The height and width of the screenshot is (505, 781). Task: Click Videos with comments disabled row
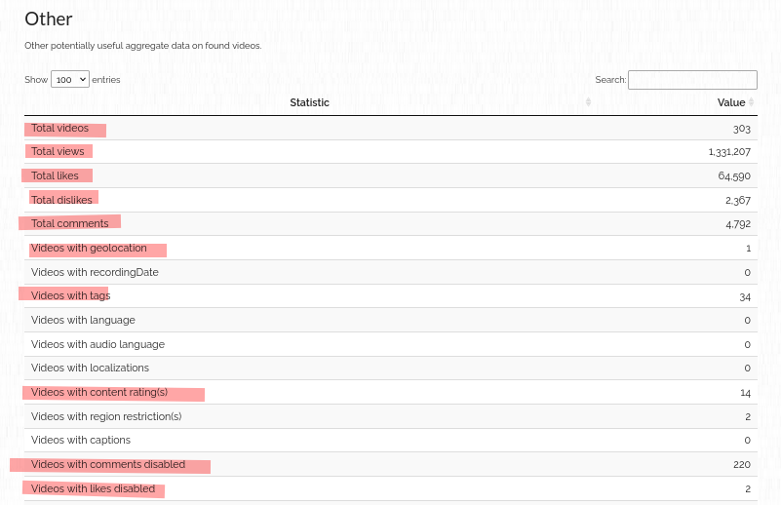pos(108,465)
